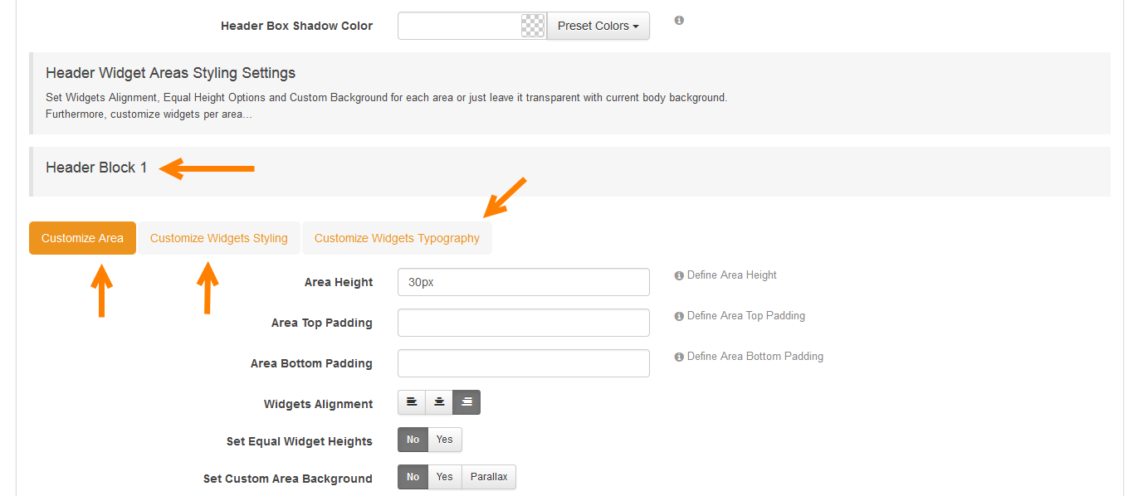Select the Customize Area tab
1138x496 pixels.
(82, 238)
